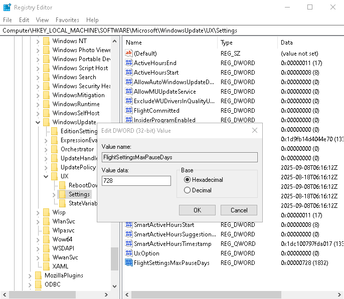
Task: Click the tree pane scroll-up arrow
Action: 114,41
